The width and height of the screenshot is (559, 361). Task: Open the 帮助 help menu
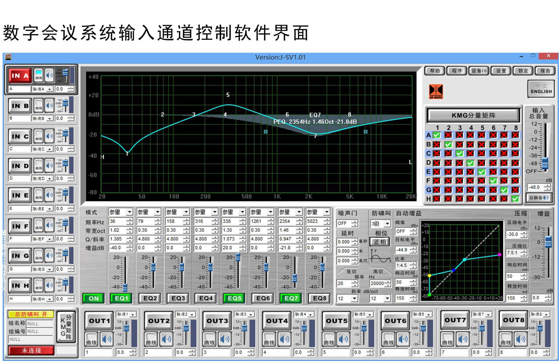[x=435, y=71]
